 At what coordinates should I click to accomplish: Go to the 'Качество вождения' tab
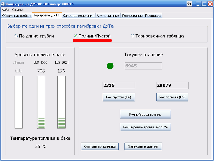pyautogui.click(x=78, y=16)
